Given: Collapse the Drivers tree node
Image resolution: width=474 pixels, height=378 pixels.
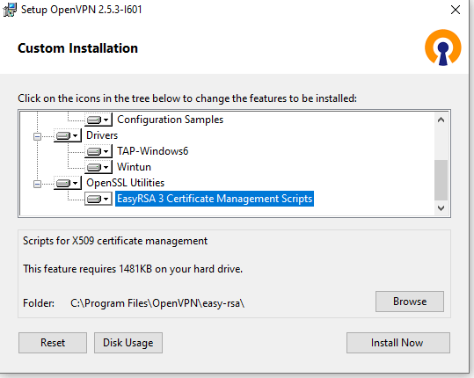Looking at the screenshot, I should [x=37, y=136].
